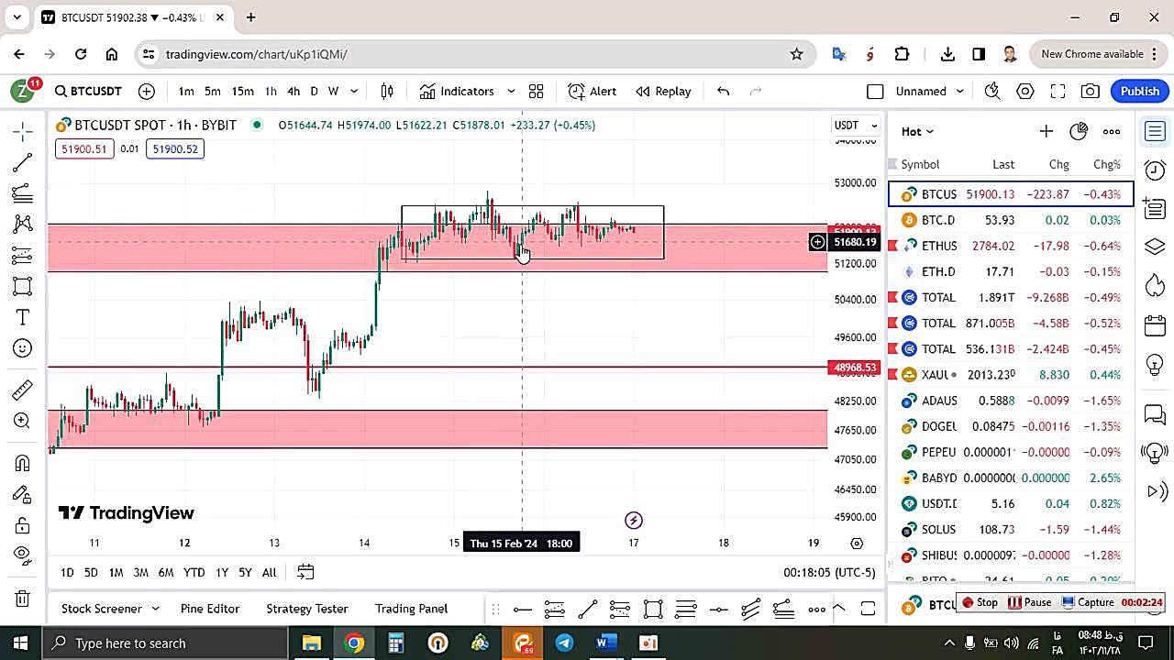
Task: Take a chart snapshot with camera
Action: 1091,91
